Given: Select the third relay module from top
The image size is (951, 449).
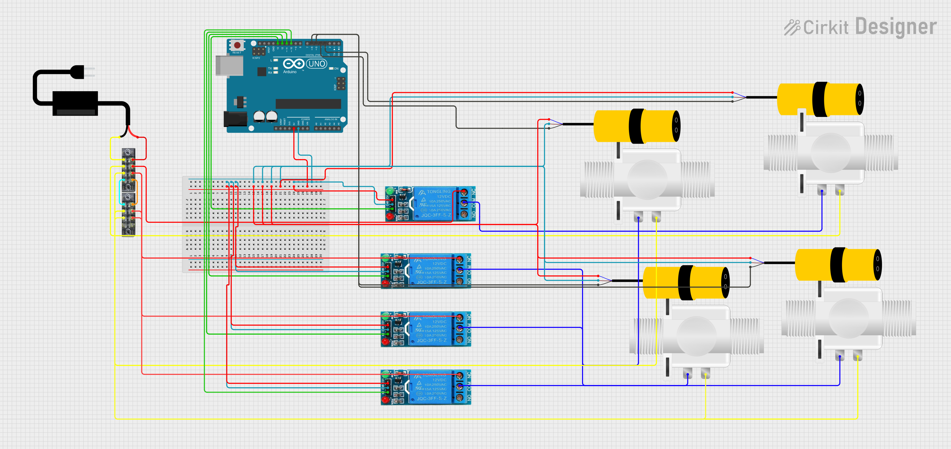Looking at the screenshot, I should click(426, 329).
